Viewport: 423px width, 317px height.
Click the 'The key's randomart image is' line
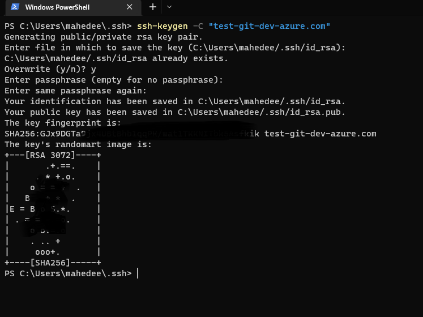coord(78,144)
